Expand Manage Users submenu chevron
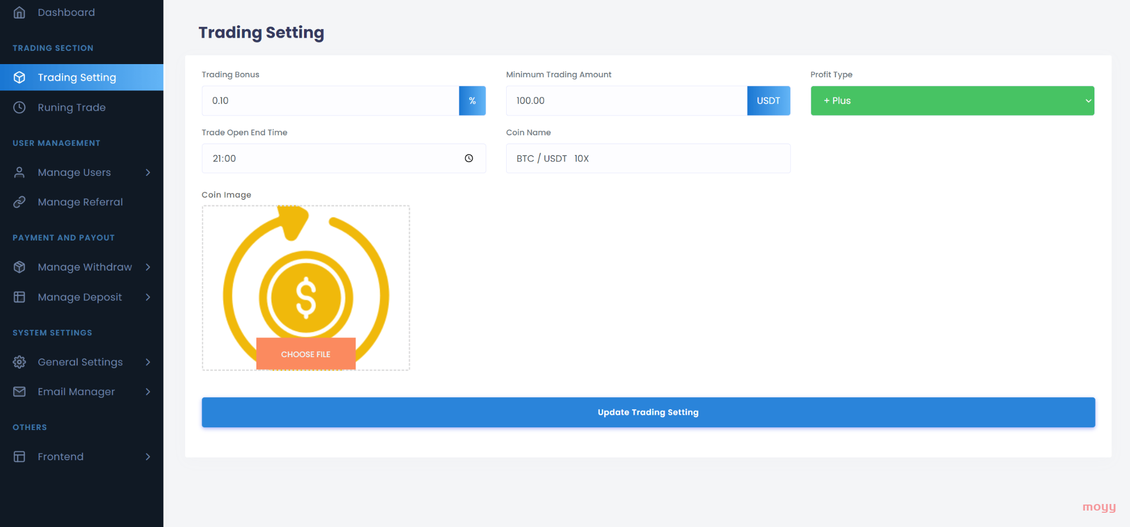Screen dimensions: 1130x527 click(148, 172)
